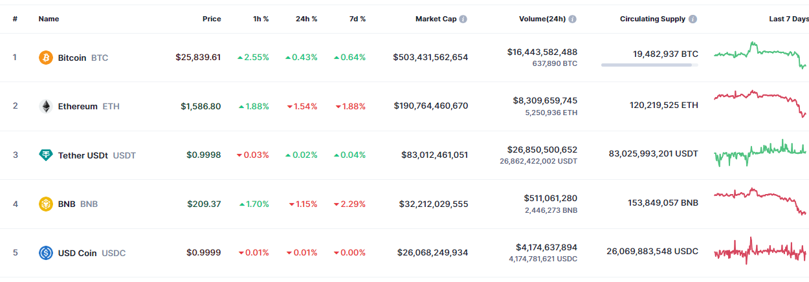809x282 pixels.
Task: Click the BNB logo icon
Action: (x=46, y=204)
